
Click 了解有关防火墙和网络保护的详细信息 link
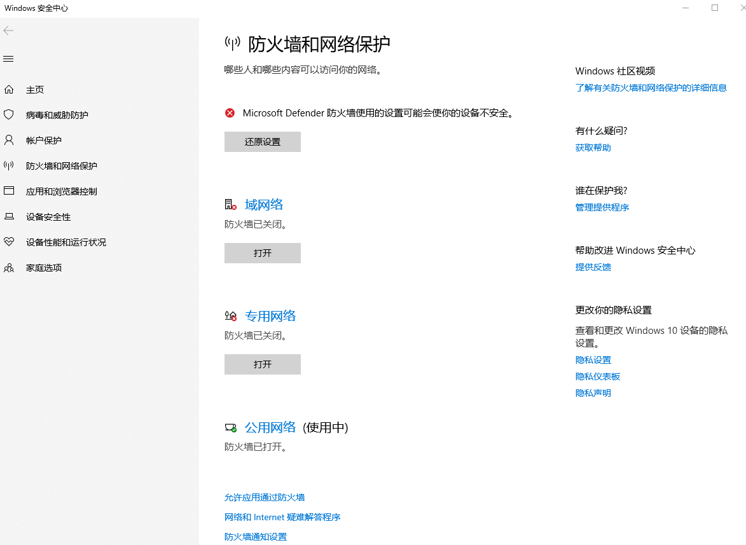[651, 88]
